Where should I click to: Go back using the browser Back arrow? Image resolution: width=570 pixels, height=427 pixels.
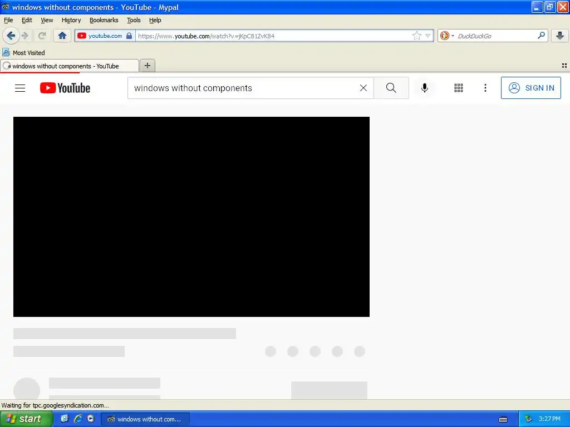[11, 36]
